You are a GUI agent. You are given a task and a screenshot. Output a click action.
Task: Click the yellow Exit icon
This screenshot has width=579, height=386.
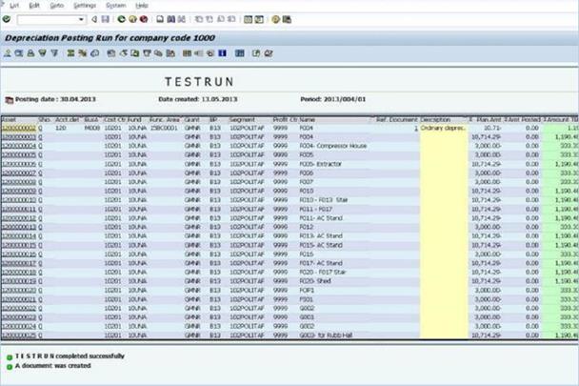(x=132, y=19)
